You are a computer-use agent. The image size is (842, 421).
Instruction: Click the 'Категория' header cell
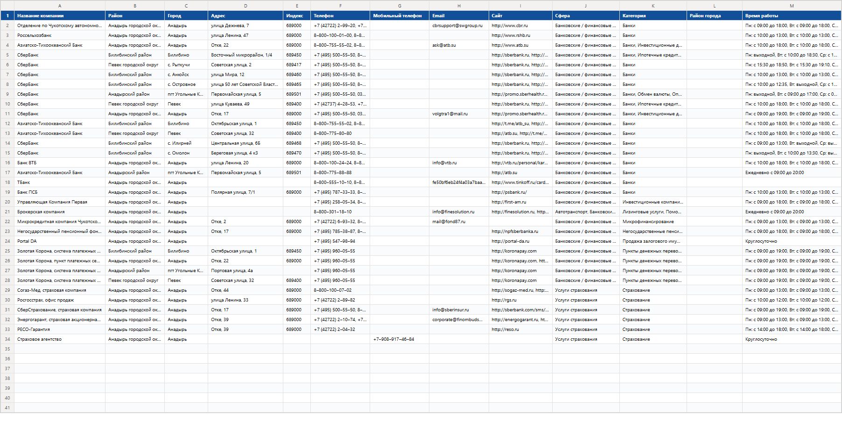[653, 15]
